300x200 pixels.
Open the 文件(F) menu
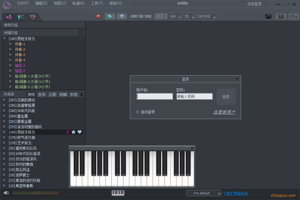point(23,3)
